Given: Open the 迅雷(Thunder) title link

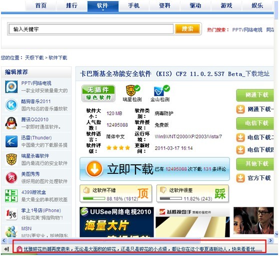Looking at the screenshot, I should [x=36, y=138].
